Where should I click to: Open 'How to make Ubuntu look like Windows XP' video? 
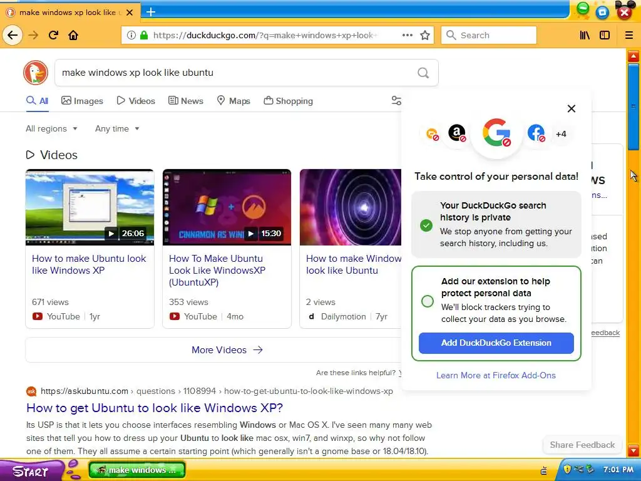tap(89, 264)
